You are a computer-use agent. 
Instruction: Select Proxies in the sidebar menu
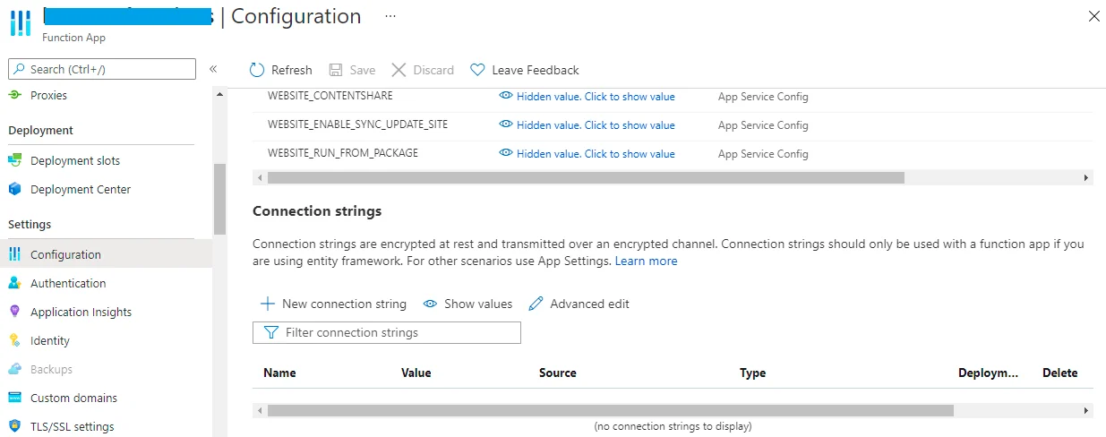(48, 95)
